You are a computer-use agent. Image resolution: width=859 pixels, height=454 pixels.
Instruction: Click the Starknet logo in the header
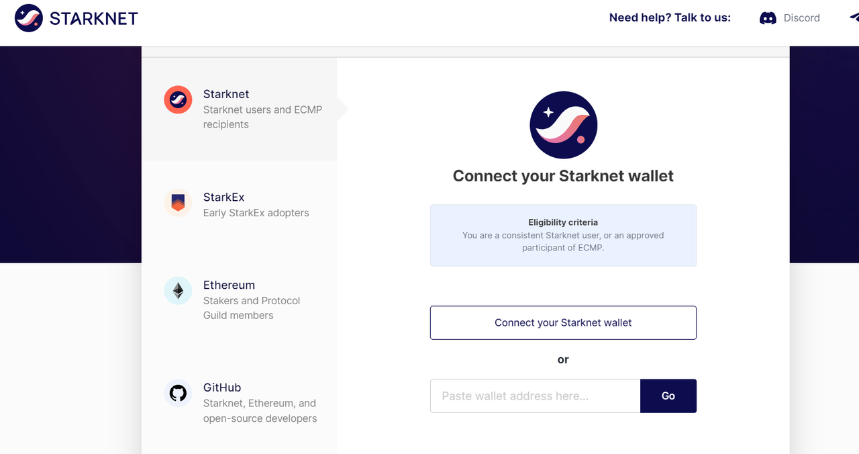click(x=29, y=18)
